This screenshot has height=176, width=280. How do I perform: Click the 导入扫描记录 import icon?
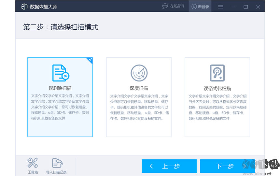[x=56, y=163]
